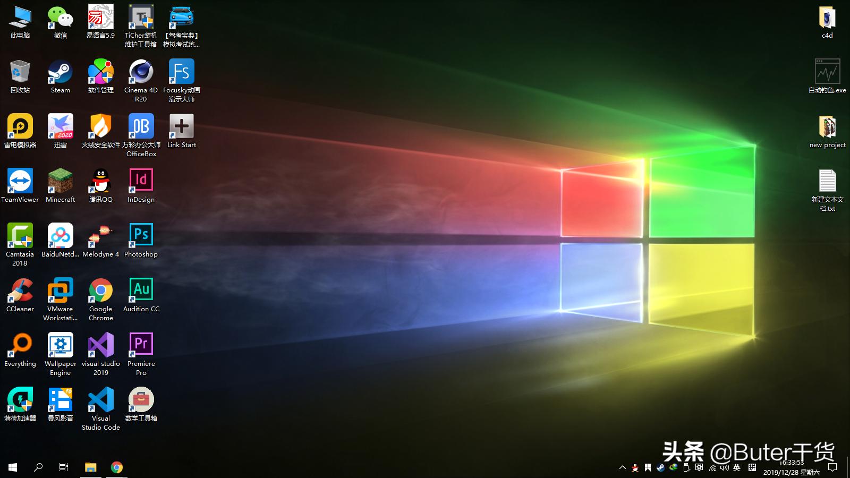This screenshot has height=478, width=850.
Task: Open the Start menu
Action: coord(11,468)
